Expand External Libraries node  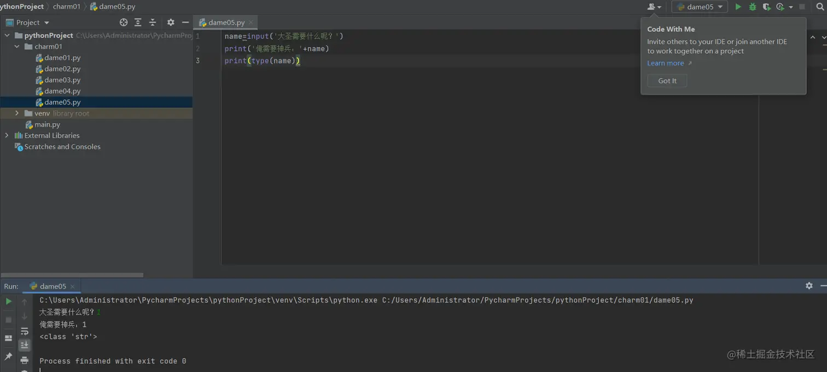pos(7,136)
